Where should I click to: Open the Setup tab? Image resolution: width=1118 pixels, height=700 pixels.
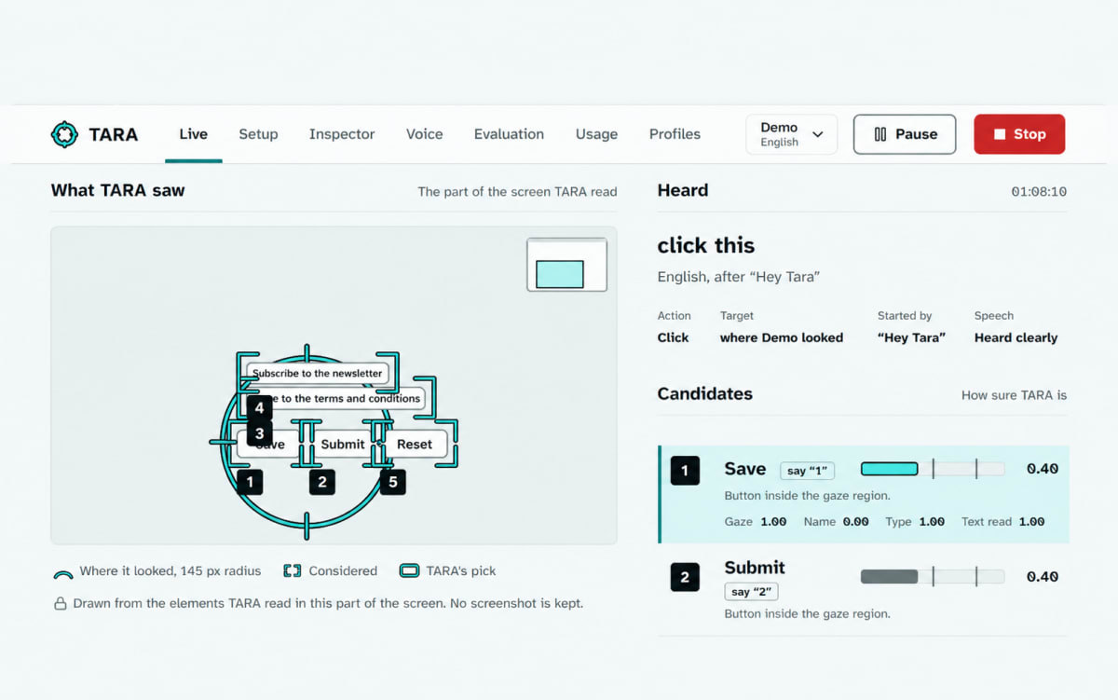click(x=258, y=134)
